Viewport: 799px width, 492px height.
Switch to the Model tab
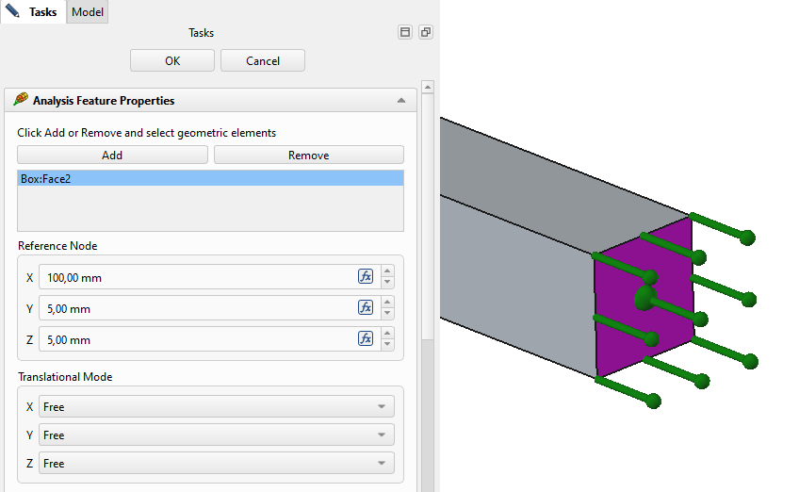click(x=88, y=12)
